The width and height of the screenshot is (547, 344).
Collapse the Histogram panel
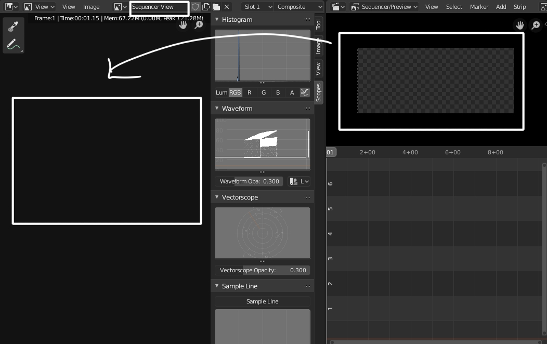point(217,20)
